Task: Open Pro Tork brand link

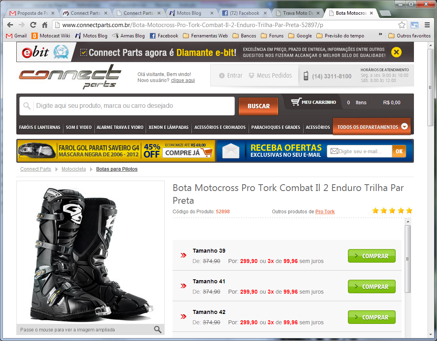Action: click(325, 212)
